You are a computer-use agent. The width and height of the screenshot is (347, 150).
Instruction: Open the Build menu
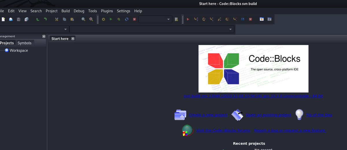(x=66, y=11)
